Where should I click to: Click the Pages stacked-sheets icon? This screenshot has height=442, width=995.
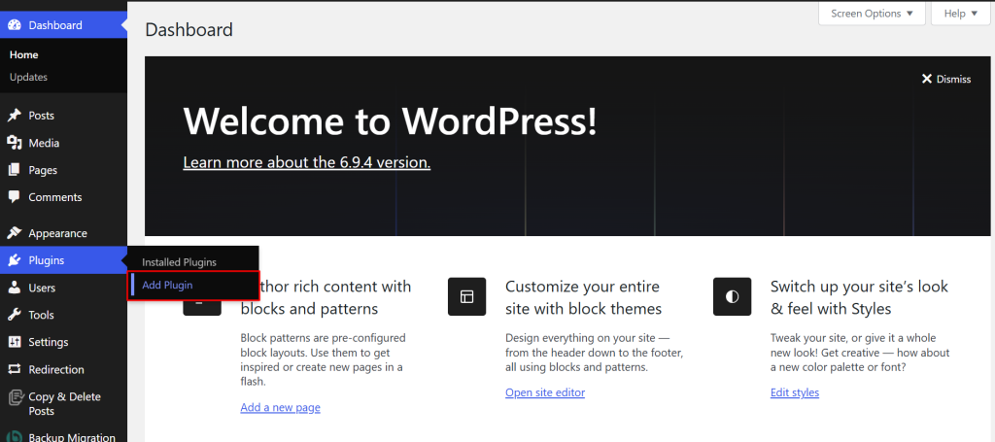point(14,170)
